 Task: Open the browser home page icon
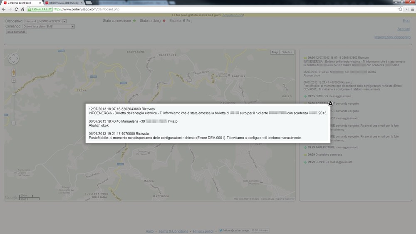point(22,9)
